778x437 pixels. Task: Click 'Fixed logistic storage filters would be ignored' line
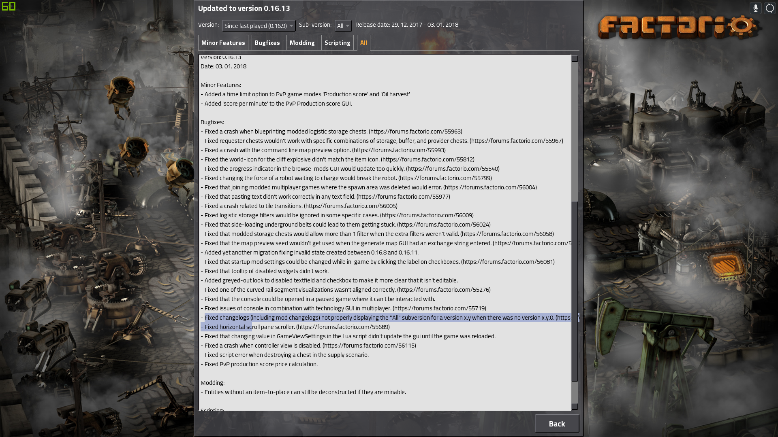337,215
